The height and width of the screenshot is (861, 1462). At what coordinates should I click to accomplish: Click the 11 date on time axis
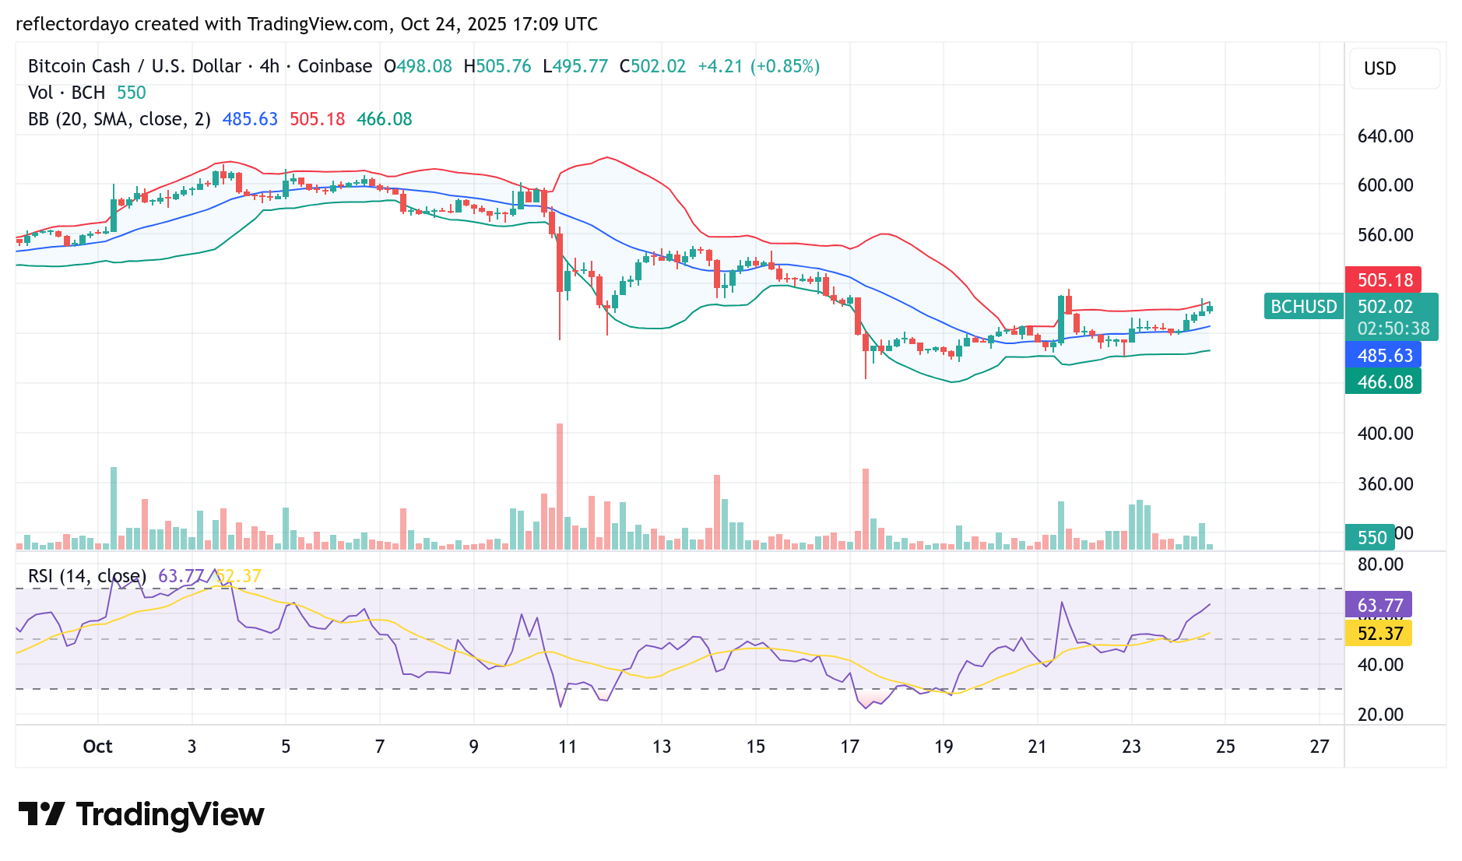click(x=568, y=747)
